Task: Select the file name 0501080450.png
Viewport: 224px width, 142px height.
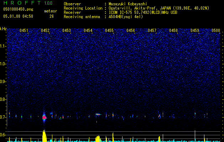Action: (x=18, y=10)
